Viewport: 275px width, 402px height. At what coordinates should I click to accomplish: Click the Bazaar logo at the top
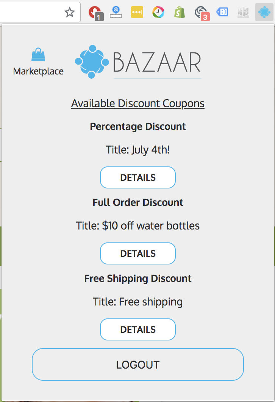(x=137, y=61)
